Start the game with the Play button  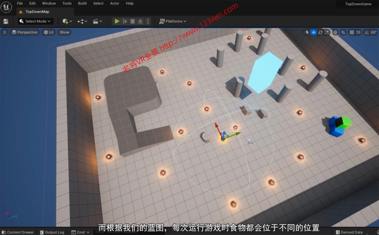click(x=117, y=21)
